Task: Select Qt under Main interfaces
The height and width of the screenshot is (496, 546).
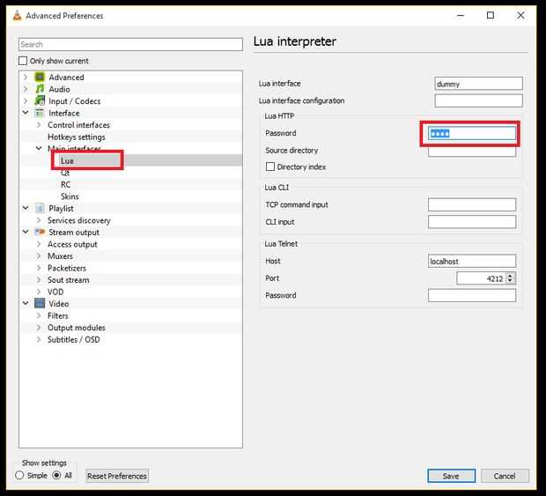Action: 65,173
